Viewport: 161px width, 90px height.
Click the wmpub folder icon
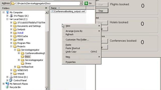(15, 73)
